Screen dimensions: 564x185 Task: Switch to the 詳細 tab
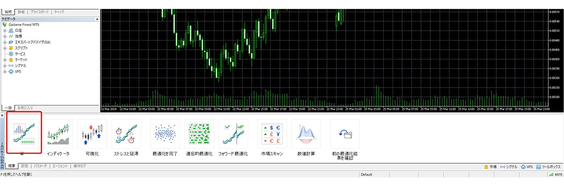tap(21, 12)
